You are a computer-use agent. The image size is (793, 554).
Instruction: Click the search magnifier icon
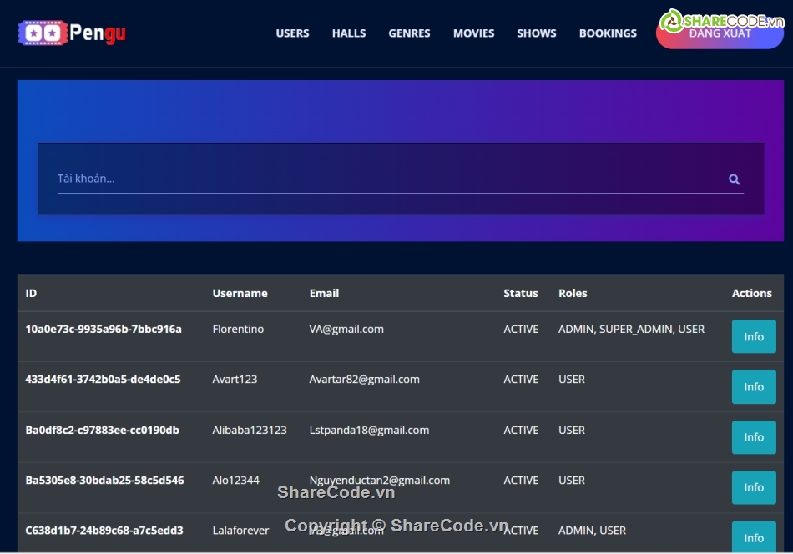click(734, 179)
